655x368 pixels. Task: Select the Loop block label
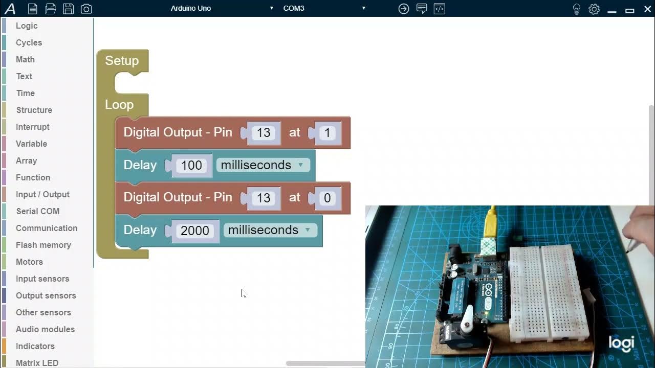(x=119, y=104)
